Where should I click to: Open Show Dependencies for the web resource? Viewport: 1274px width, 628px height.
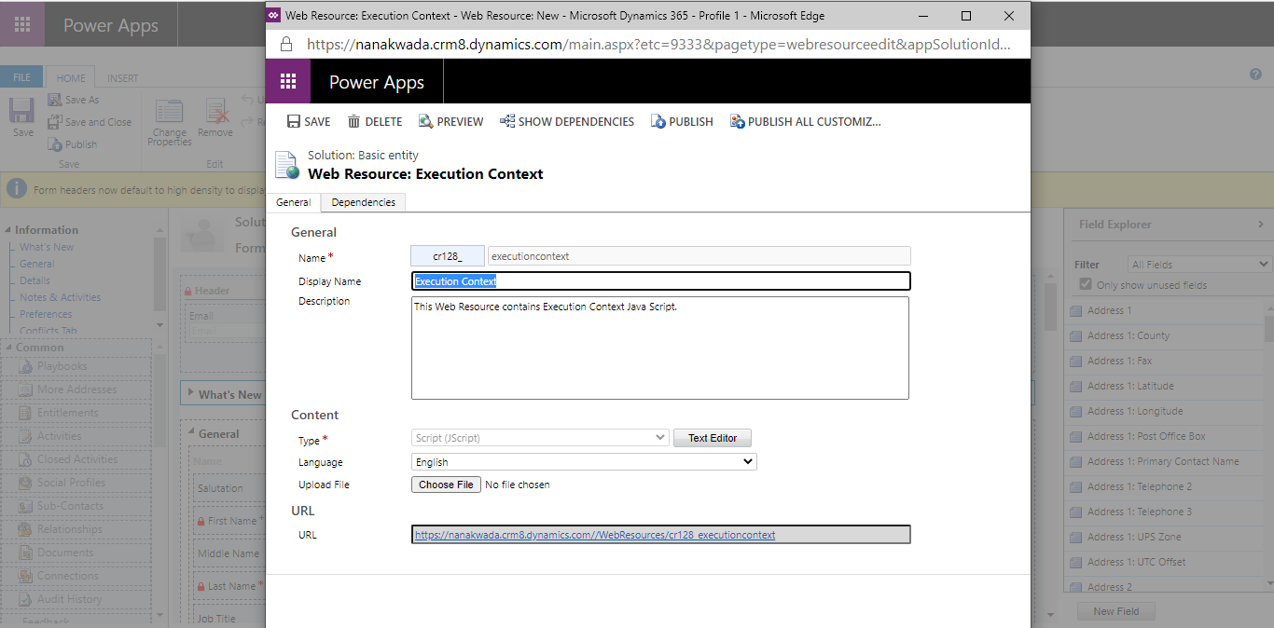[x=566, y=121]
